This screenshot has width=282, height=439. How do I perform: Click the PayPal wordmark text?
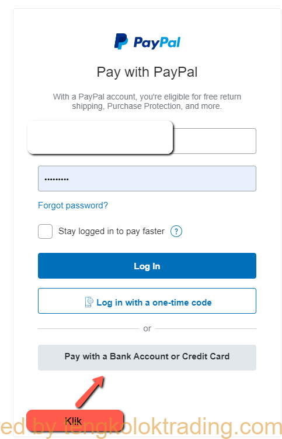pos(157,43)
